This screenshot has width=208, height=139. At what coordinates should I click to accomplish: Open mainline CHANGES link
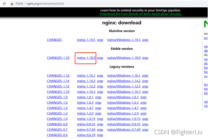pos(54,40)
